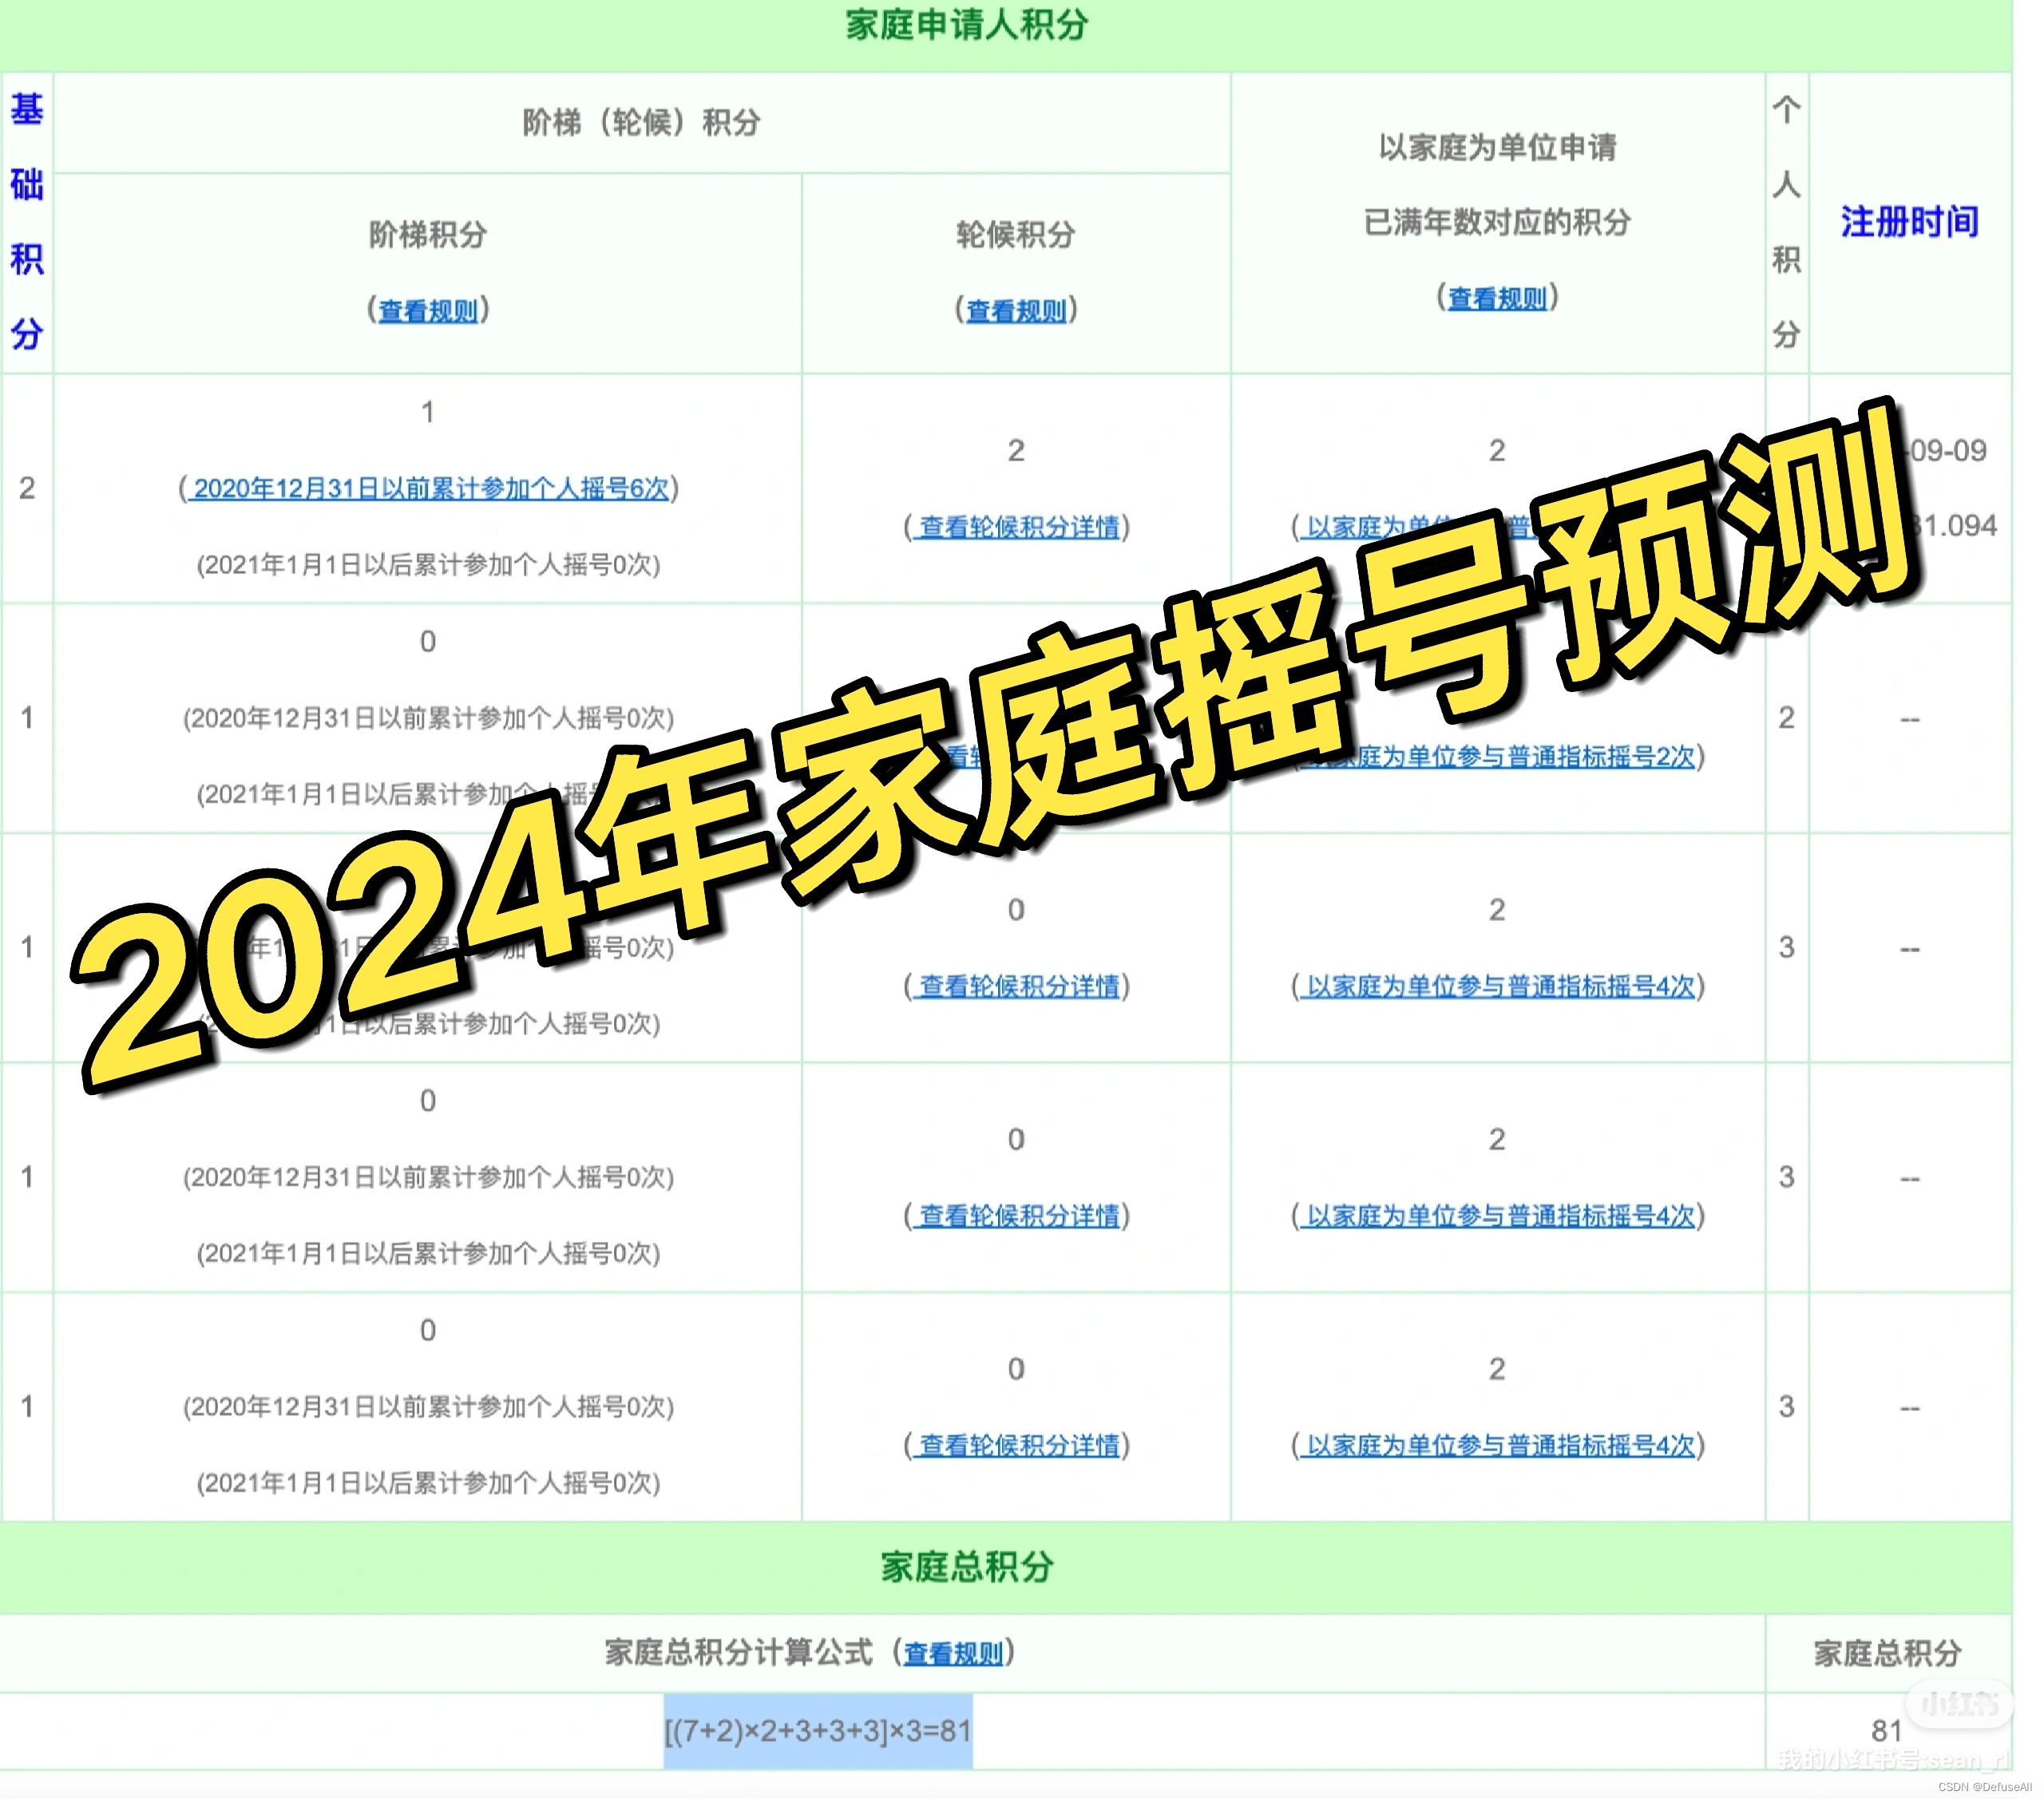Click the 小红书 watermark logo
2044x1799 pixels.
pos(1960,1702)
